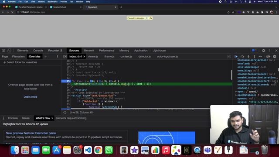Screen dimensions: 279x157
Task: Switch to the Console panel
Action: pyautogui.click(x=38, y=51)
